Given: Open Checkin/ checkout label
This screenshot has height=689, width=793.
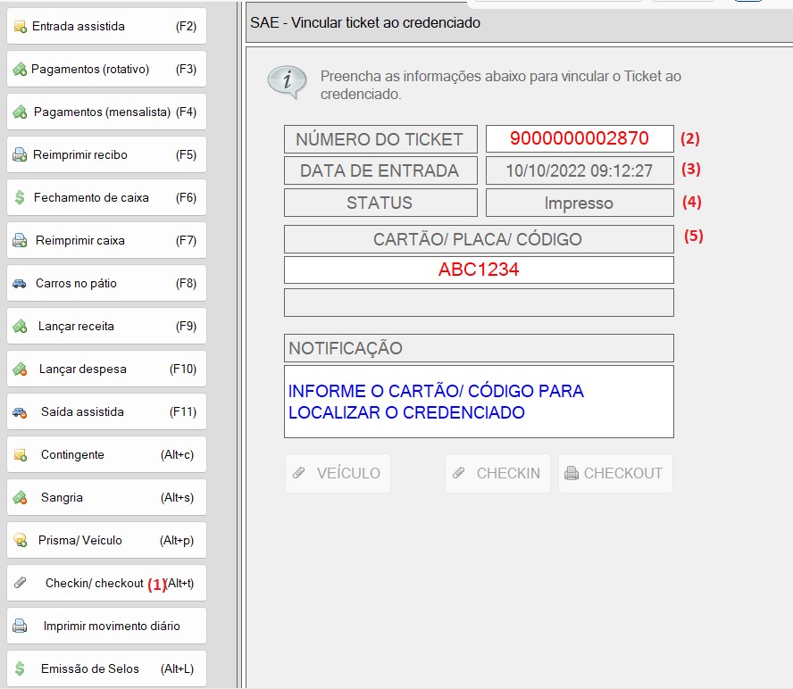Looking at the screenshot, I should [95, 584].
